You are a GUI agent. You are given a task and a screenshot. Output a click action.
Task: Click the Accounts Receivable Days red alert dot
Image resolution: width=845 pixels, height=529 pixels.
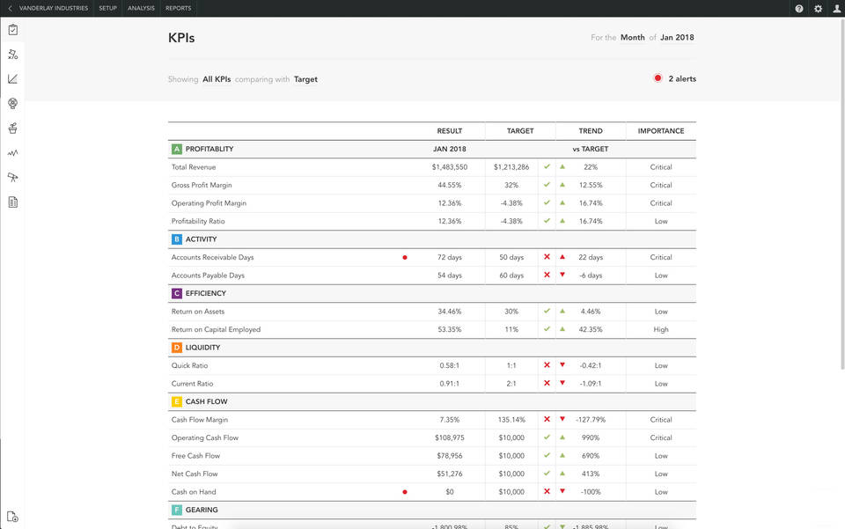tap(405, 258)
